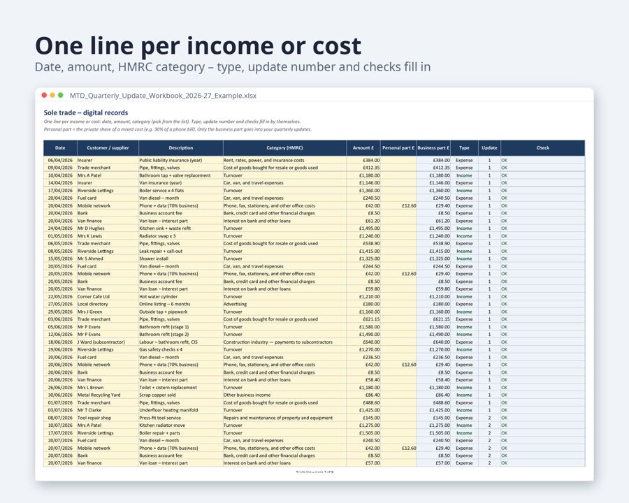This screenshot has height=503, width=629.
Task: Select the 'J Ward (subcontractor)' supplier cell
Action: [x=108, y=342]
